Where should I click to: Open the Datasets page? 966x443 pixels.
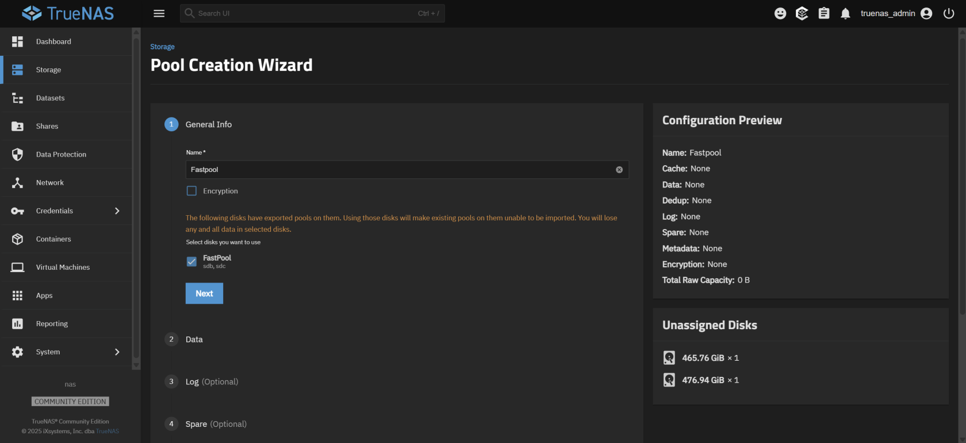(x=51, y=98)
